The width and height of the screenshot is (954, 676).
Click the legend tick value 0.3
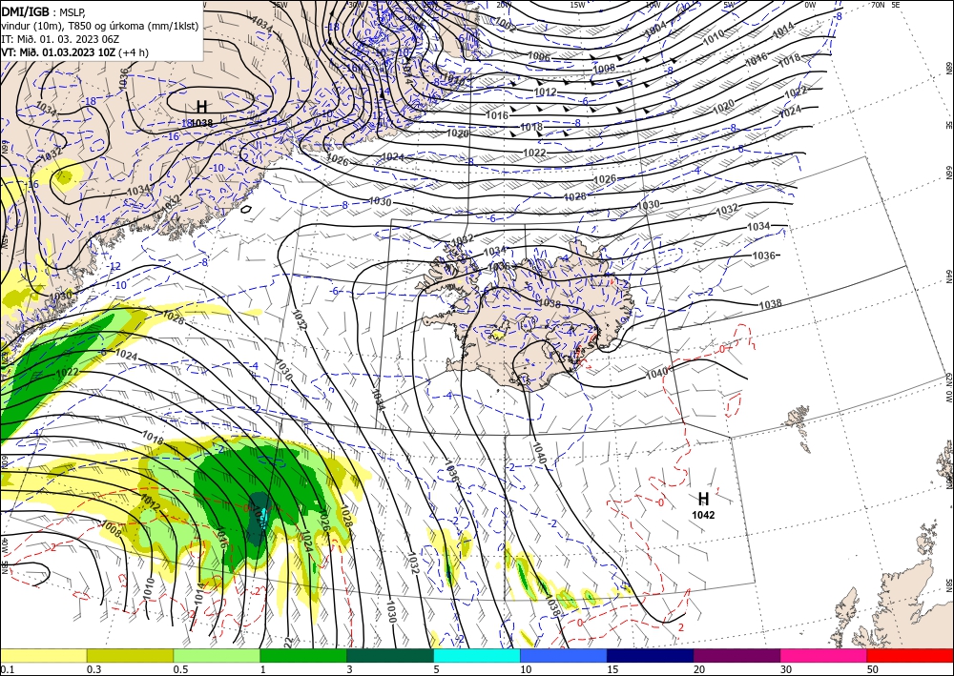[x=93, y=669]
